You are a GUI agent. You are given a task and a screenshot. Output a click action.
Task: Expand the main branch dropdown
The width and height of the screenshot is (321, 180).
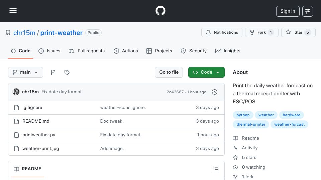(x=26, y=72)
